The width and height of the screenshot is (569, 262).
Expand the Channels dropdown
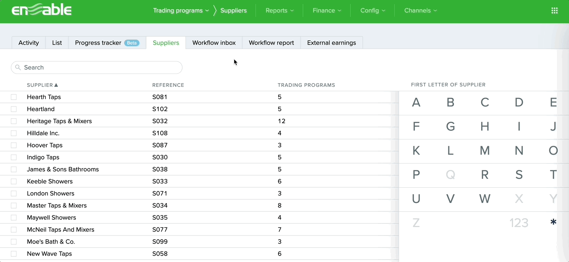421,10
